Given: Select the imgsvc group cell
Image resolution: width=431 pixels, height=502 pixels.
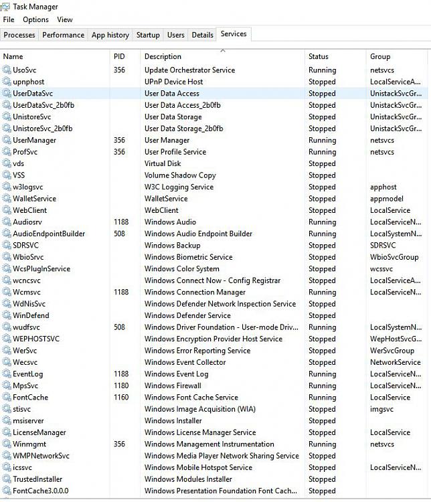Looking at the screenshot, I should tap(381, 409).
